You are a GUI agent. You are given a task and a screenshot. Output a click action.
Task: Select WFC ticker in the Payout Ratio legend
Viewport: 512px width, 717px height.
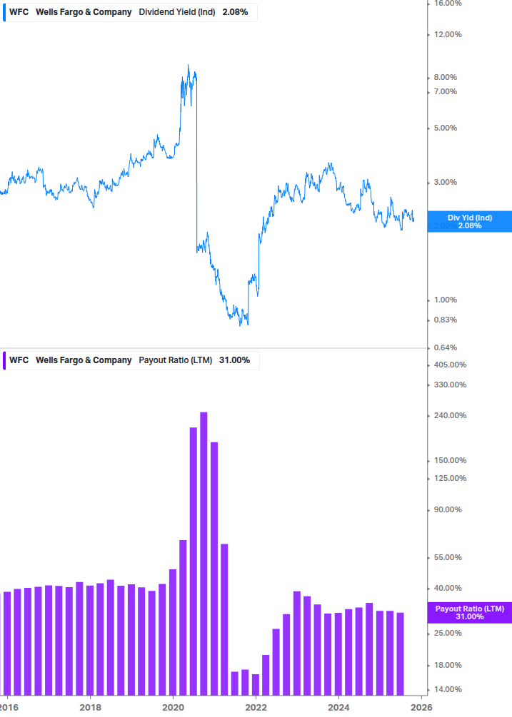[19, 360]
